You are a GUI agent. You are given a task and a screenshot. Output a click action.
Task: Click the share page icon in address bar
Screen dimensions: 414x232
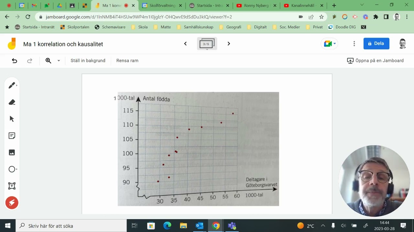pyautogui.click(x=311, y=17)
